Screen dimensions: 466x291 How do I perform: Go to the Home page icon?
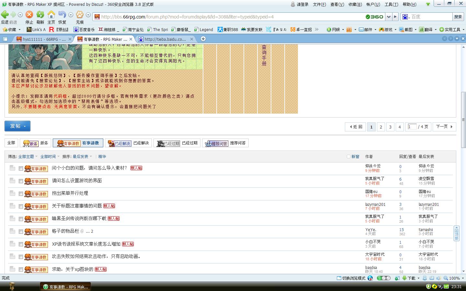[x=51, y=15]
